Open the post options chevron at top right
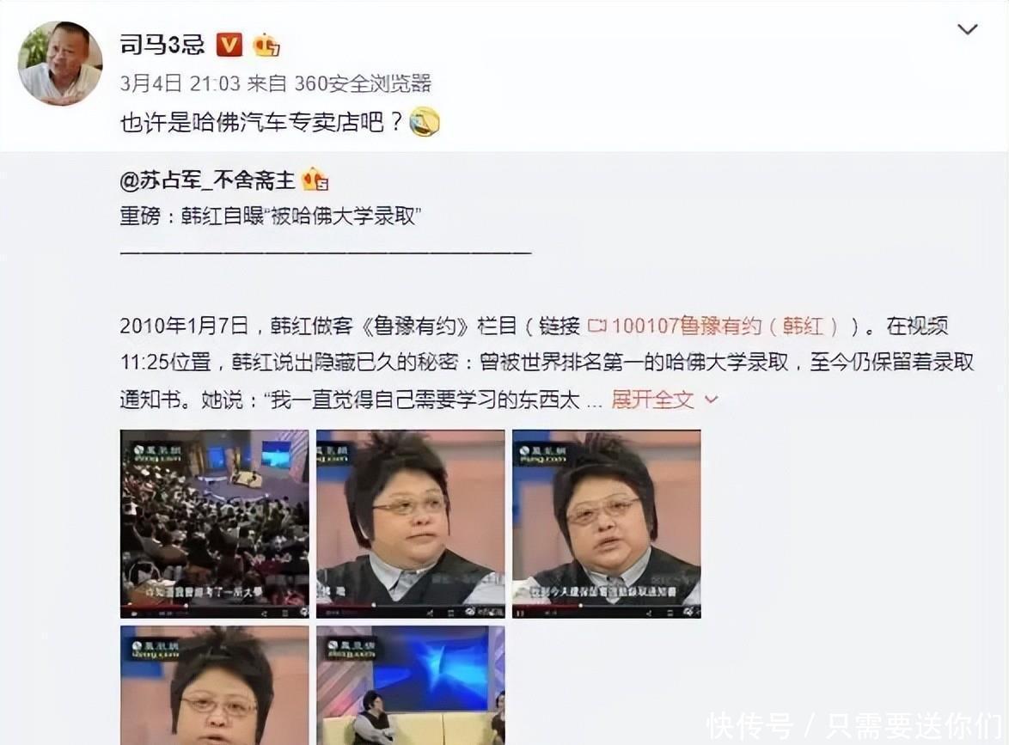 968,29
